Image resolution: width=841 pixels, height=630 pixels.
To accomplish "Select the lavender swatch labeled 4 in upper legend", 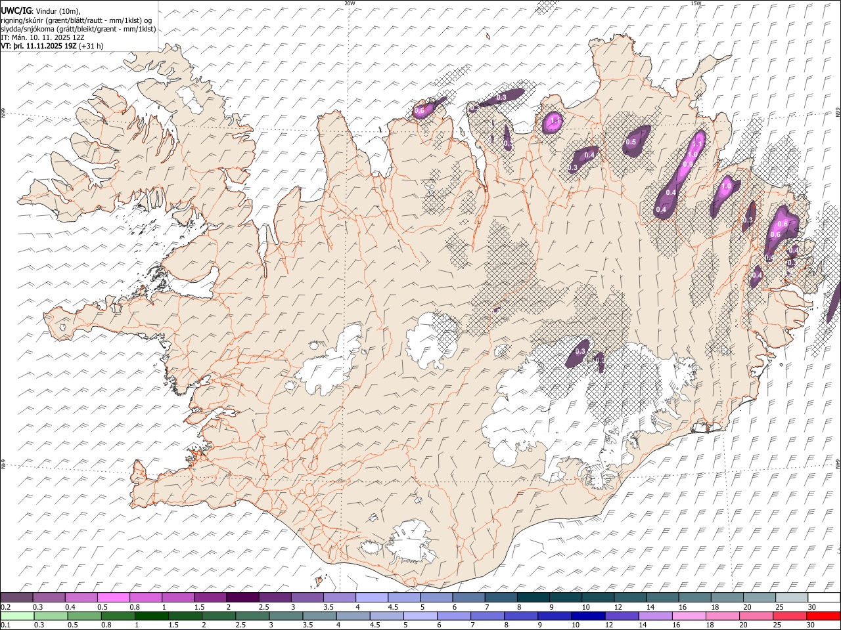I will (x=372, y=598).
